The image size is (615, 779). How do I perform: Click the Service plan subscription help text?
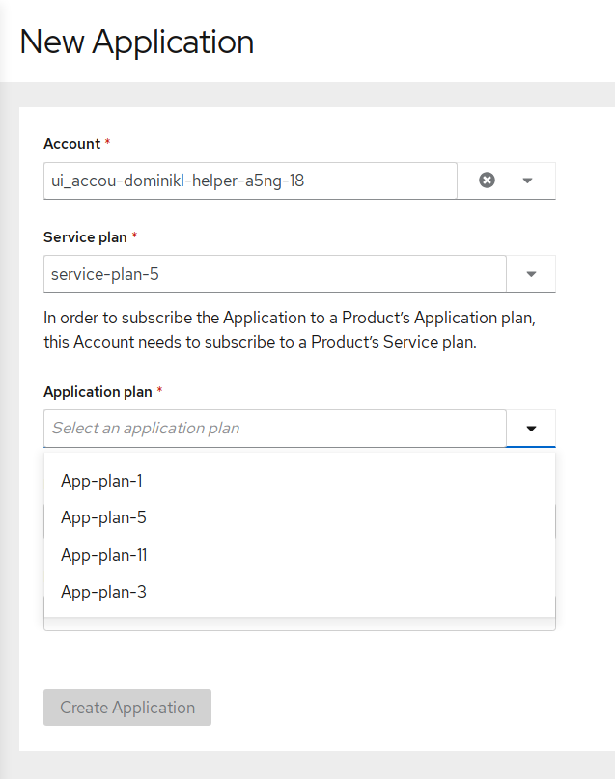pyautogui.click(x=286, y=330)
